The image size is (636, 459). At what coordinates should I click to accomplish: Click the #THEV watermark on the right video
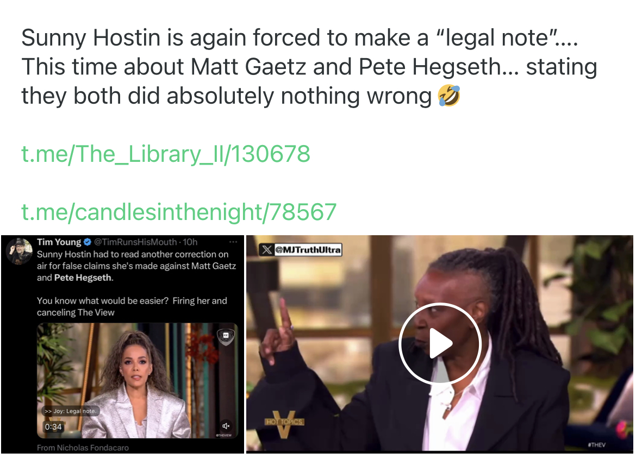(597, 445)
